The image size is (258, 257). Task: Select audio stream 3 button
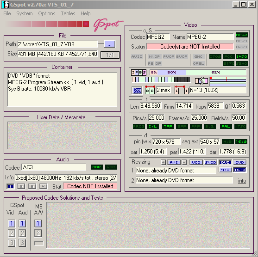pyautogui.click(x=32, y=186)
